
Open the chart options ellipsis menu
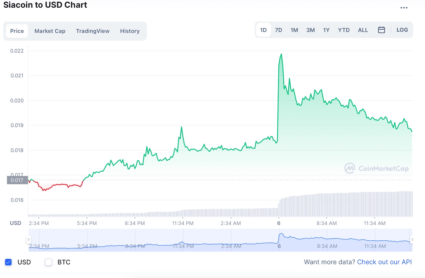click(404, 7)
